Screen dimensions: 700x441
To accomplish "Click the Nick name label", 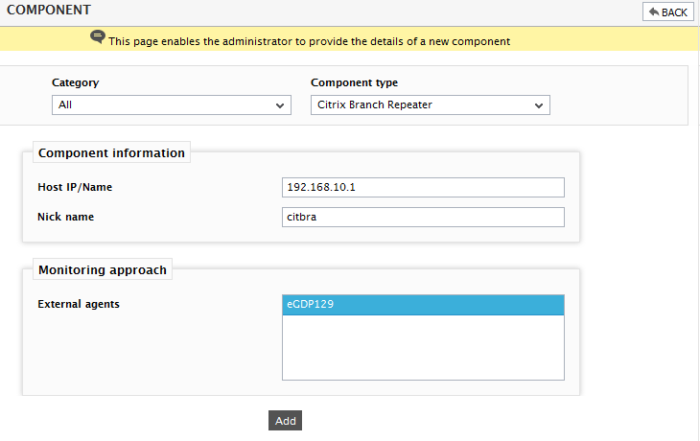I will tap(65, 217).
